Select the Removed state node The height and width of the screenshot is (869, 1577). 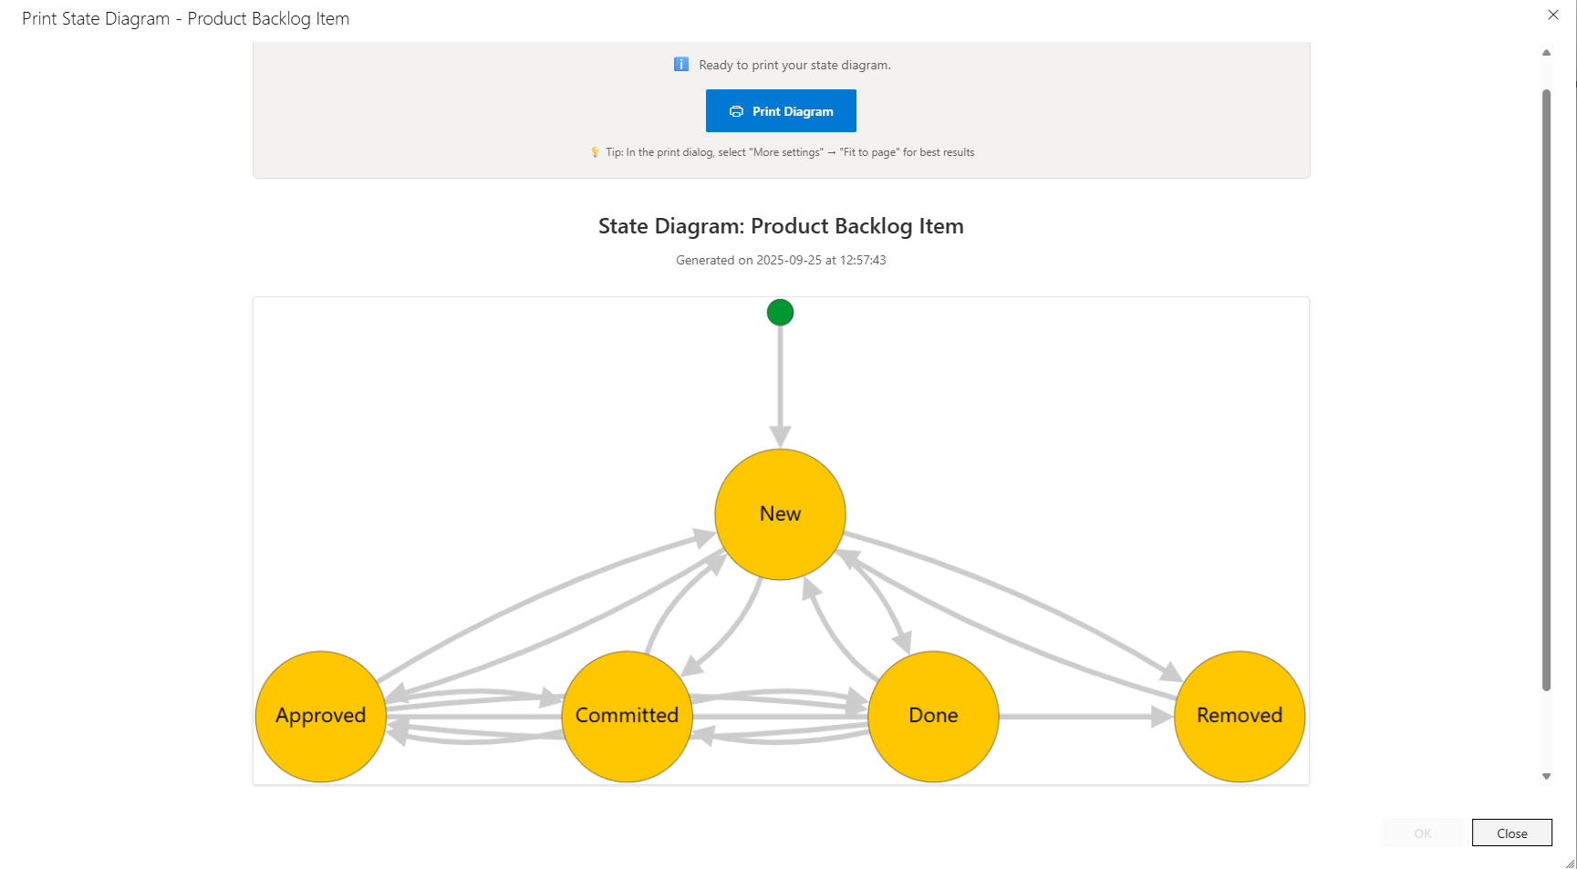tap(1240, 716)
